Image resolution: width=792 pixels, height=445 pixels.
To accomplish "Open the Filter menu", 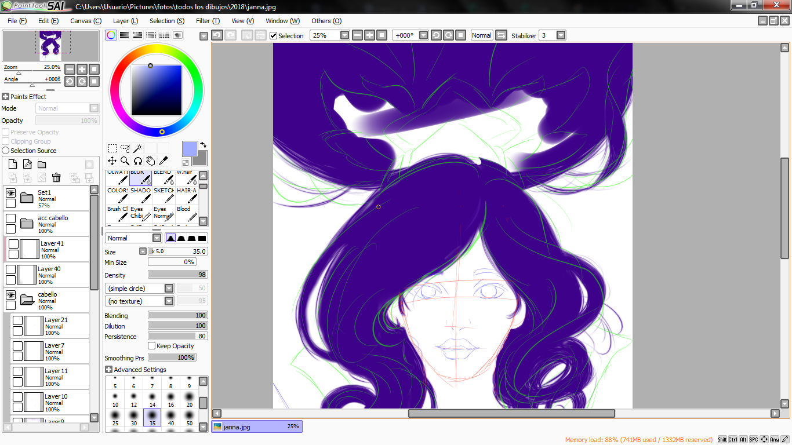I will click(208, 21).
